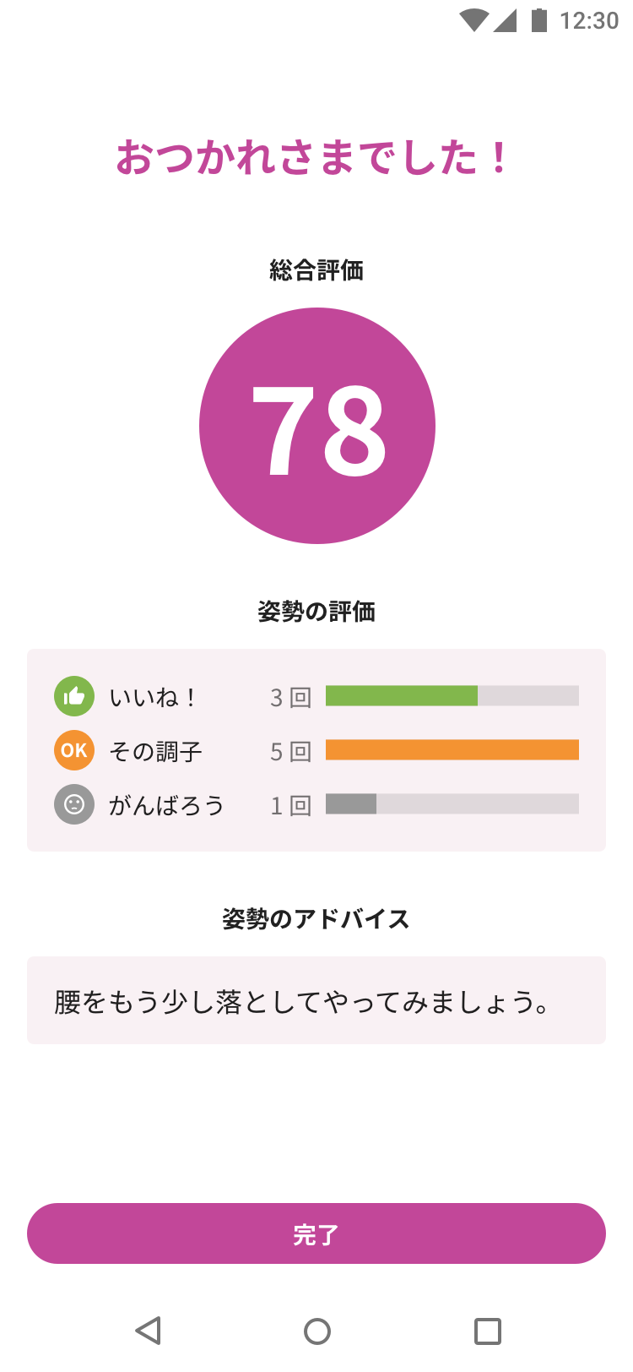Click the gray sad face icon
This screenshot has height=1372, width=633.
pyautogui.click(x=74, y=804)
